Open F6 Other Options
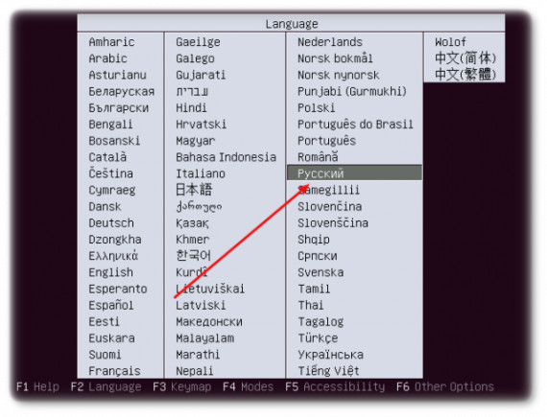 pyautogui.click(x=445, y=386)
